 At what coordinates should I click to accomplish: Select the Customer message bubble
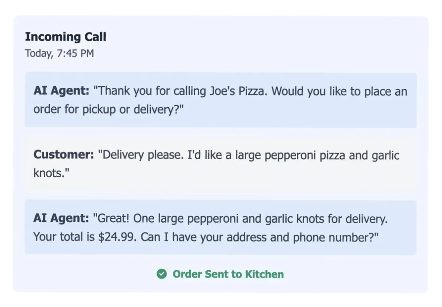(221, 164)
